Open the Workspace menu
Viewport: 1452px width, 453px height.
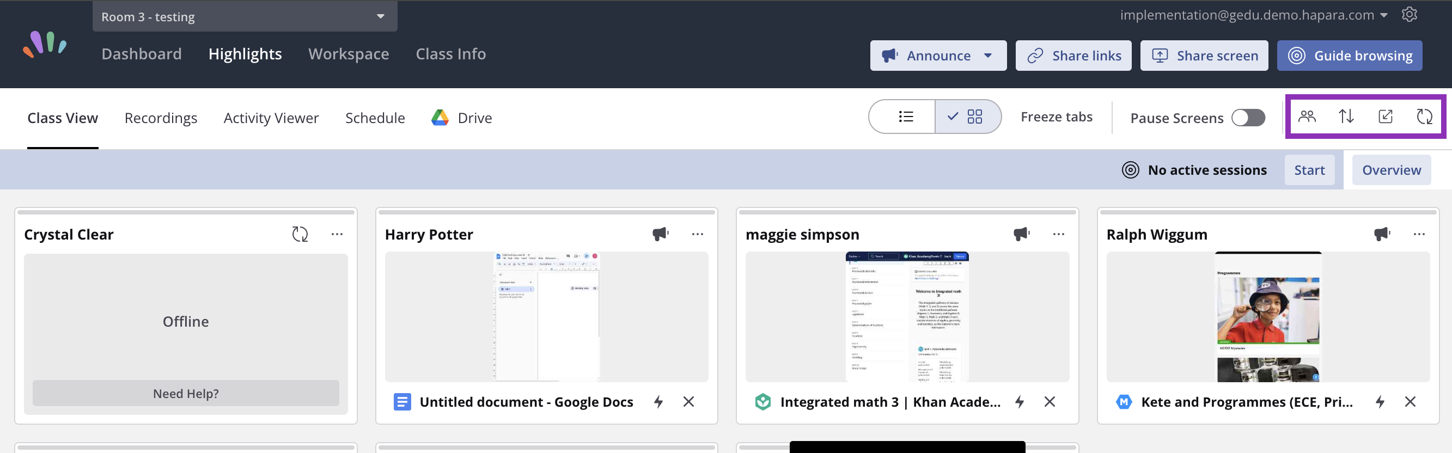(349, 53)
